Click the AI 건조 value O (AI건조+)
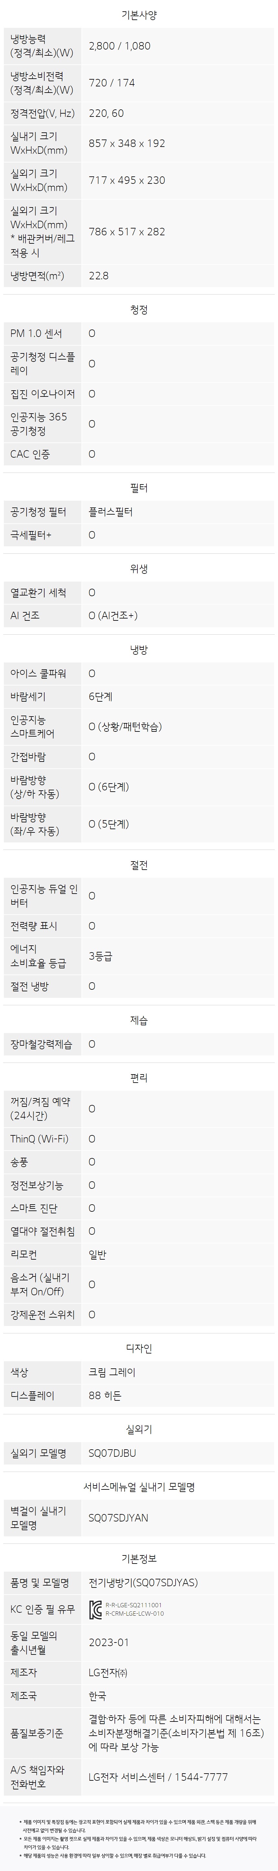 click(x=112, y=615)
